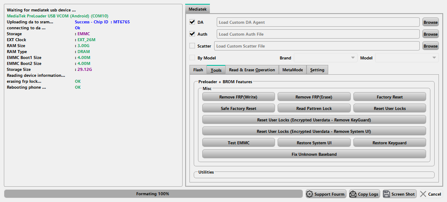
Task: Run Test EMMC
Action: 238,142
